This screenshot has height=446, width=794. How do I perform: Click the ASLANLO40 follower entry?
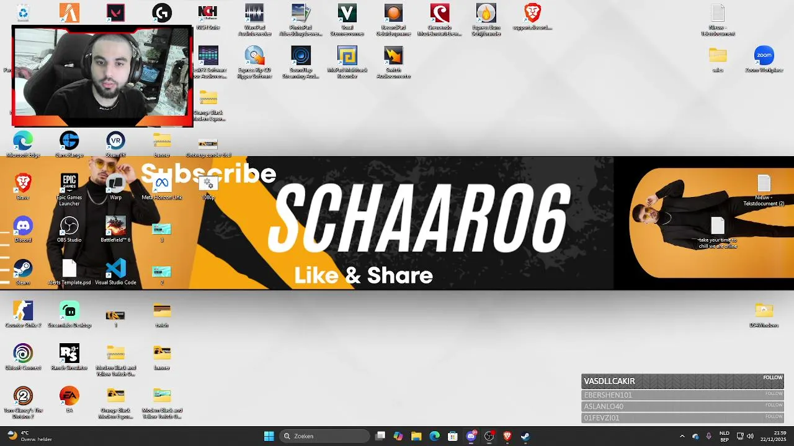[682, 406]
